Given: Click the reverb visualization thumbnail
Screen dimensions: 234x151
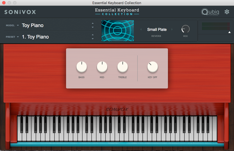Looking at the screenshot, I should pos(118,31).
